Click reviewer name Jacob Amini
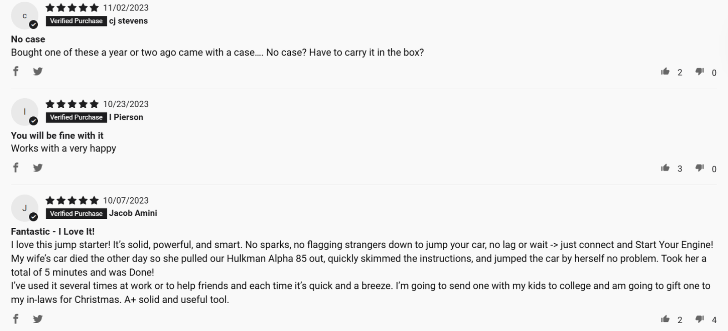728x331 pixels. click(133, 213)
